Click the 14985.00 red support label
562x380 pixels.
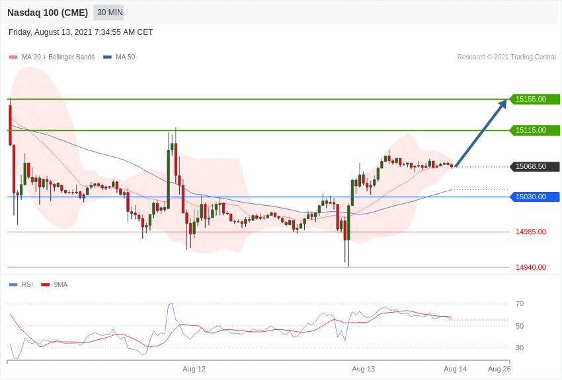530,232
